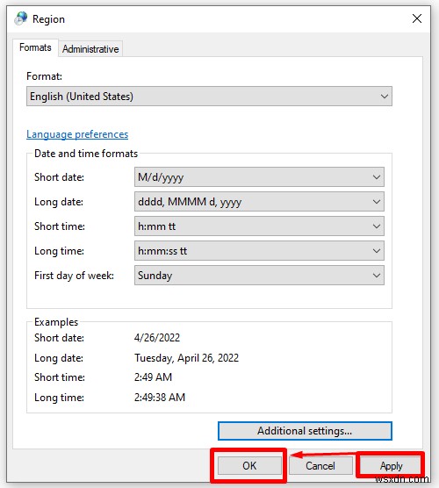Click the Cancel button

[x=320, y=466]
